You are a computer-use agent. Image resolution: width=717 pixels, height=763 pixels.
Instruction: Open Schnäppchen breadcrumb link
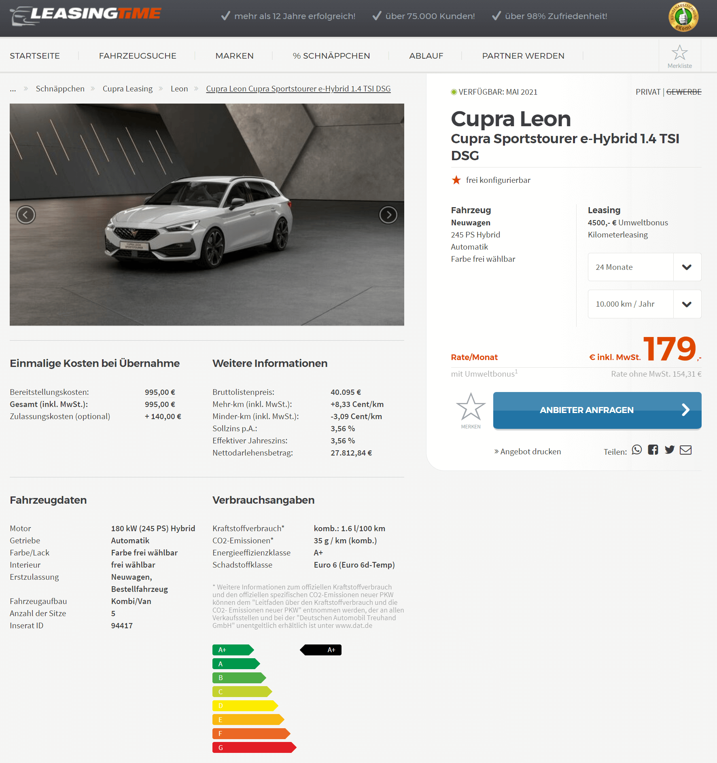pos(60,89)
